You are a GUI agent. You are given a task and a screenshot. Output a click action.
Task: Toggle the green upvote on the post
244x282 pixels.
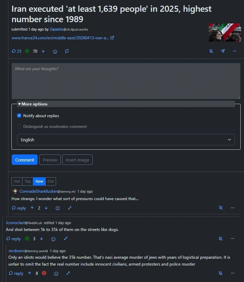tap(27, 51)
